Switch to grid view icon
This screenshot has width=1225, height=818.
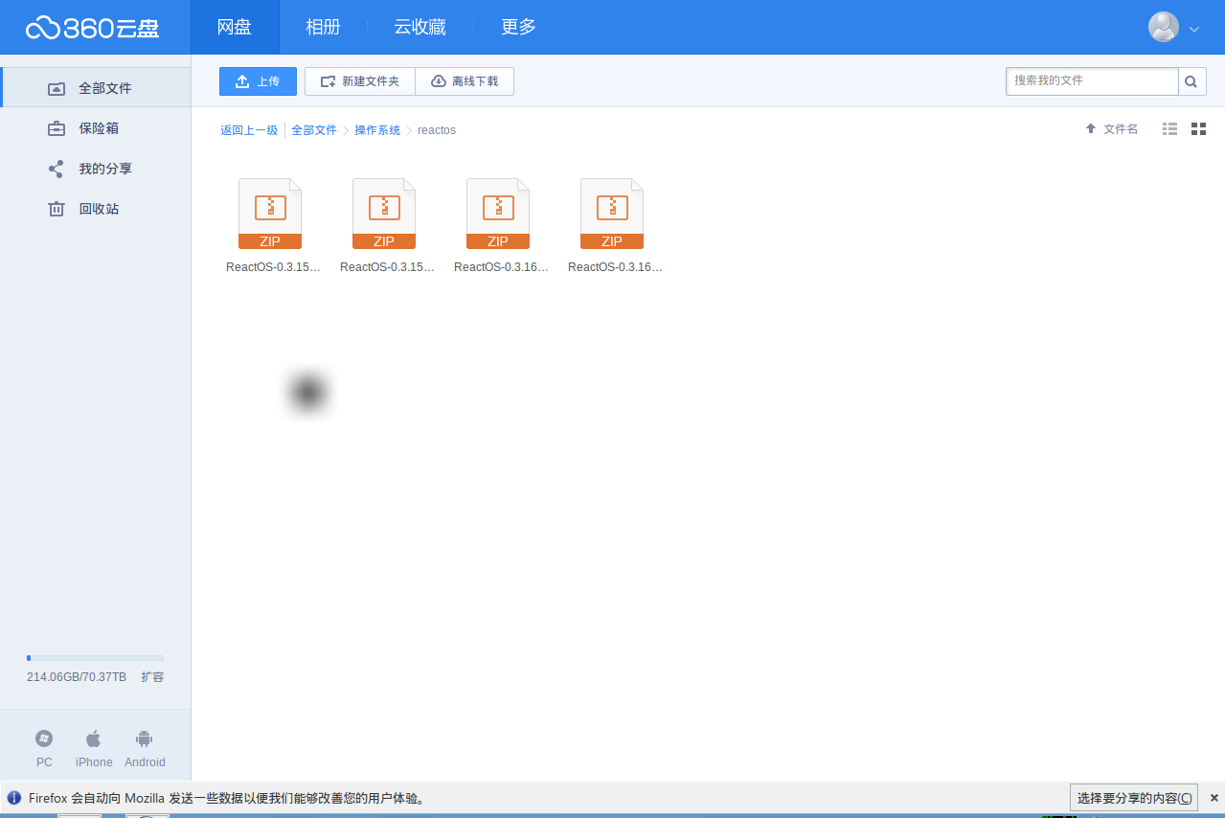coord(1198,128)
